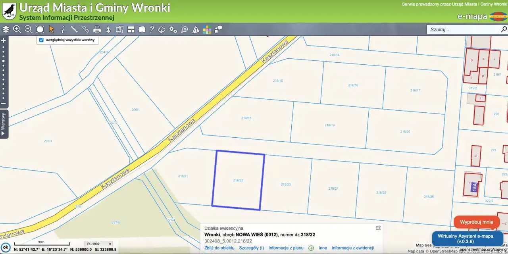Viewport: 508px width, 254px height.
Task: Select the info "i" identify tool
Action: tap(63, 29)
